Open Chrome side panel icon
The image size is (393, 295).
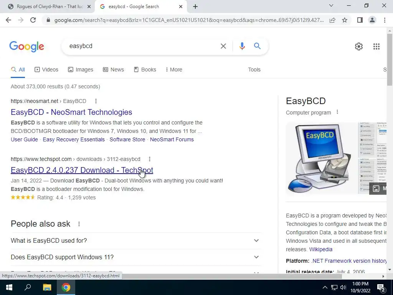click(360, 20)
